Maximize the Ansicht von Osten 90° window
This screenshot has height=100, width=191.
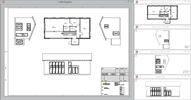click(186, 27)
